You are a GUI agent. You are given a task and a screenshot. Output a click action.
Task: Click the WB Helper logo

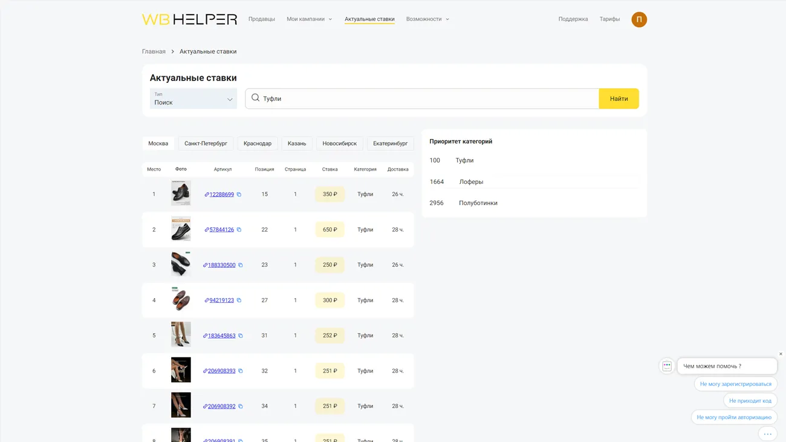click(189, 19)
